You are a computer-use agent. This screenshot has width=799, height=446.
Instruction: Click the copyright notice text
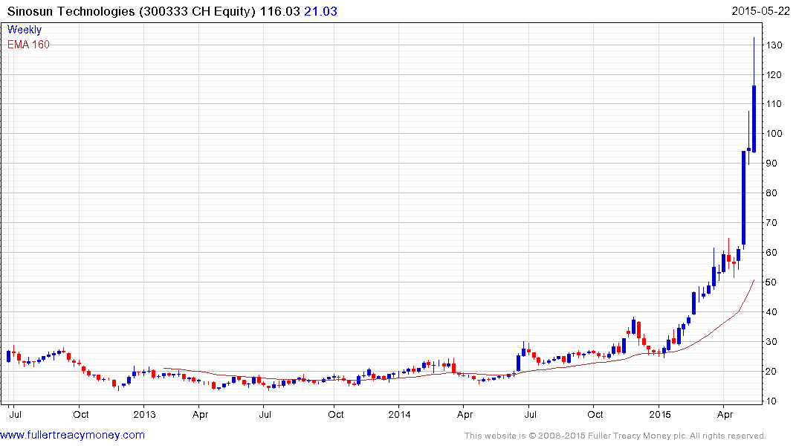click(615, 436)
